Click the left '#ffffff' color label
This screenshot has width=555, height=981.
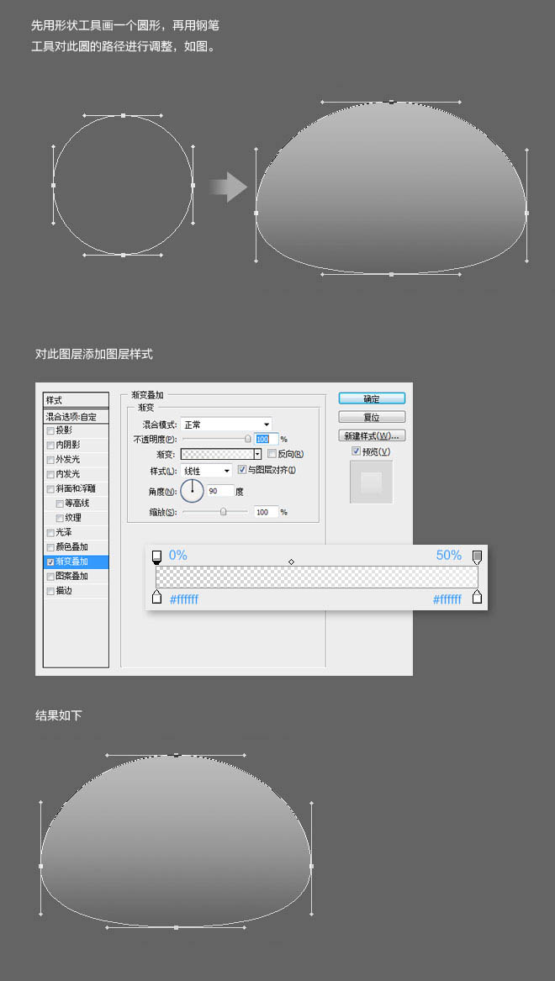184,599
